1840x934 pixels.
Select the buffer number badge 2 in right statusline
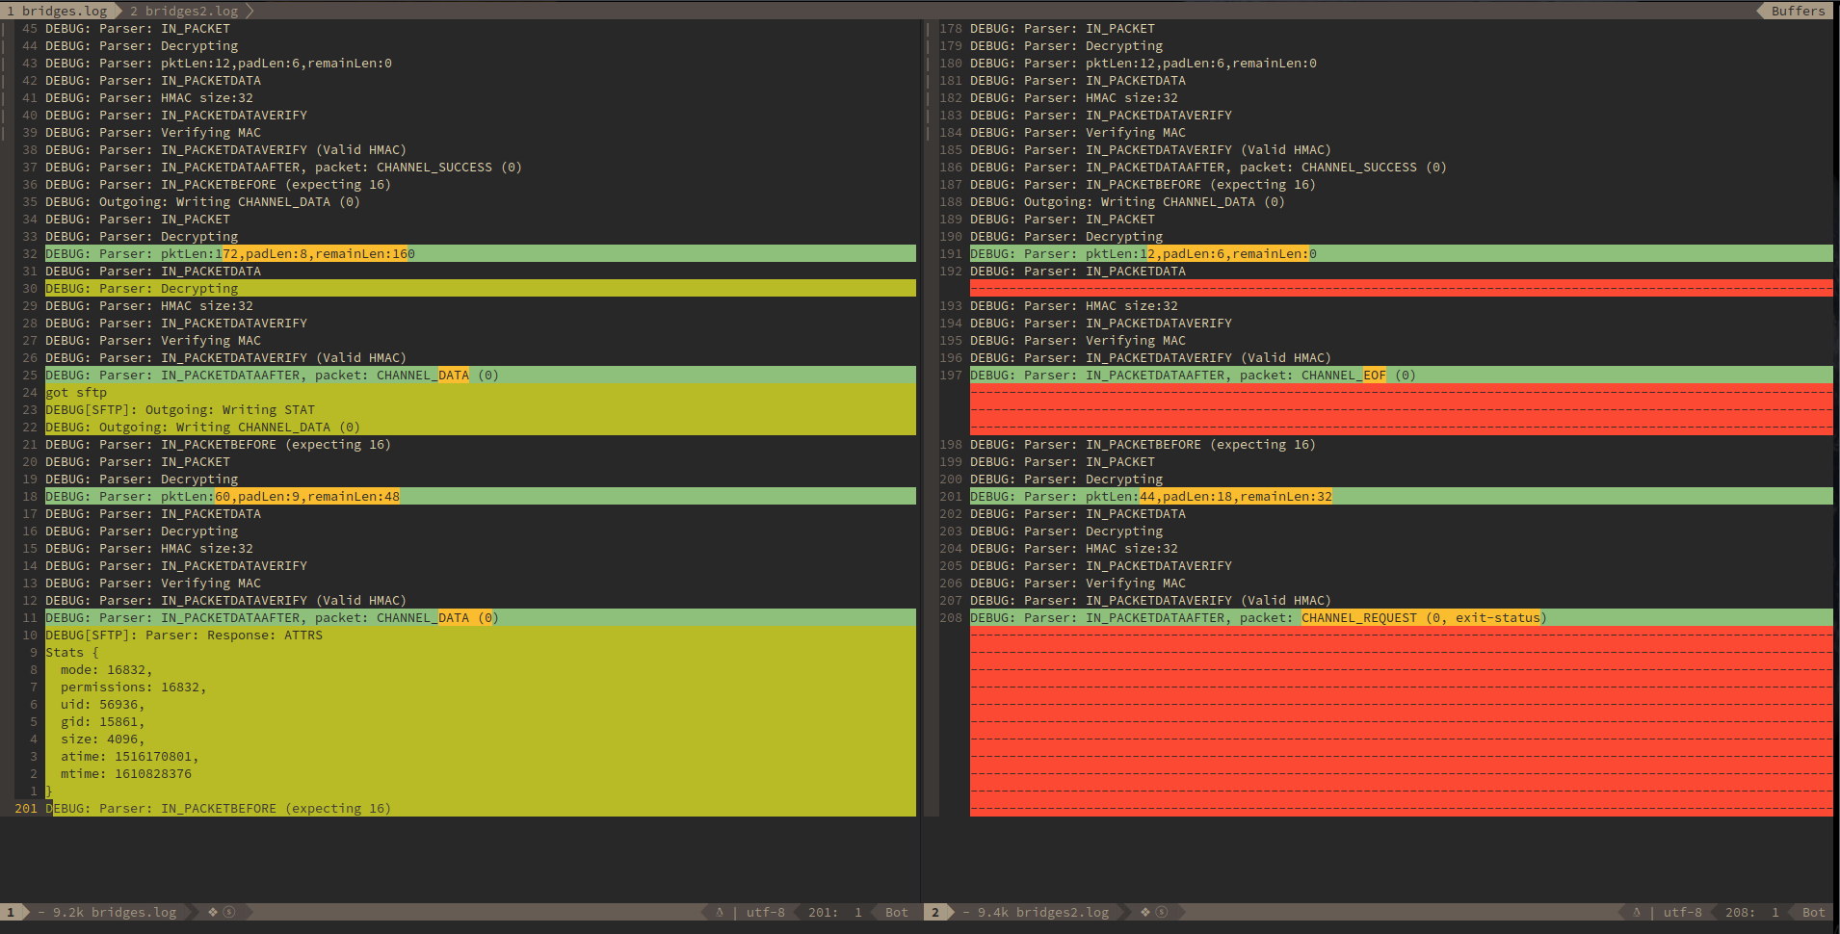[x=935, y=912]
